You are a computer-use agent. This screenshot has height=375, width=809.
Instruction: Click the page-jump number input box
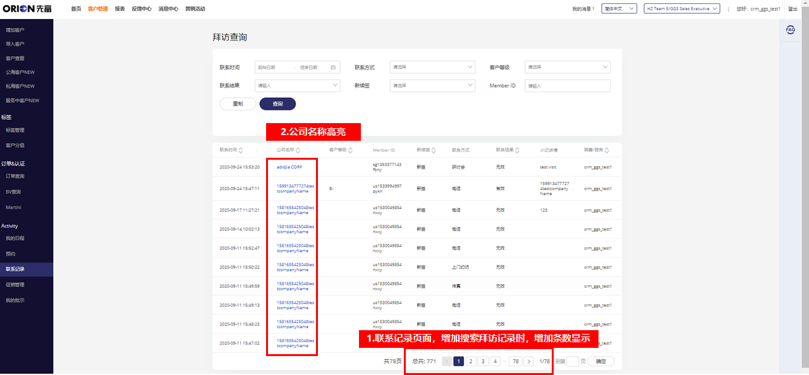click(x=573, y=362)
